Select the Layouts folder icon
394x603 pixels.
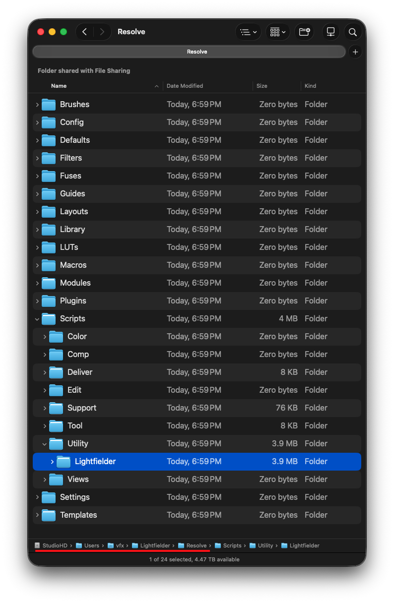(49, 212)
